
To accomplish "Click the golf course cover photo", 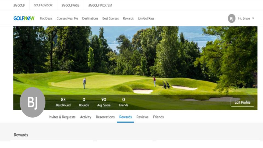I will tap(135, 60).
